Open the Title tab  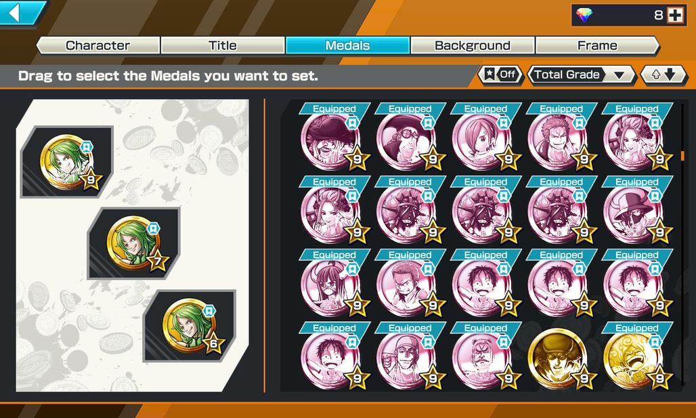(223, 45)
